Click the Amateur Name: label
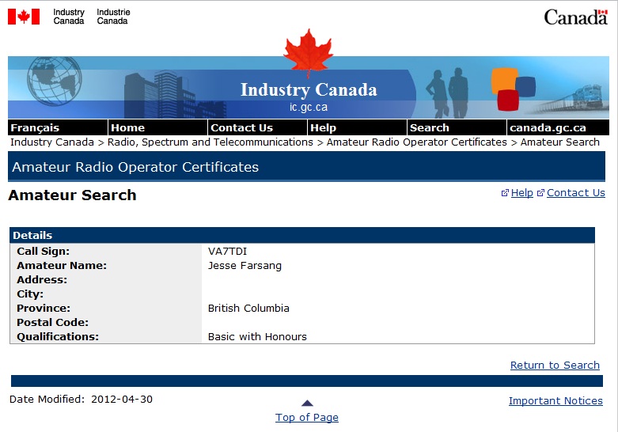This screenshot has height=432, width=618. point(62,265)
